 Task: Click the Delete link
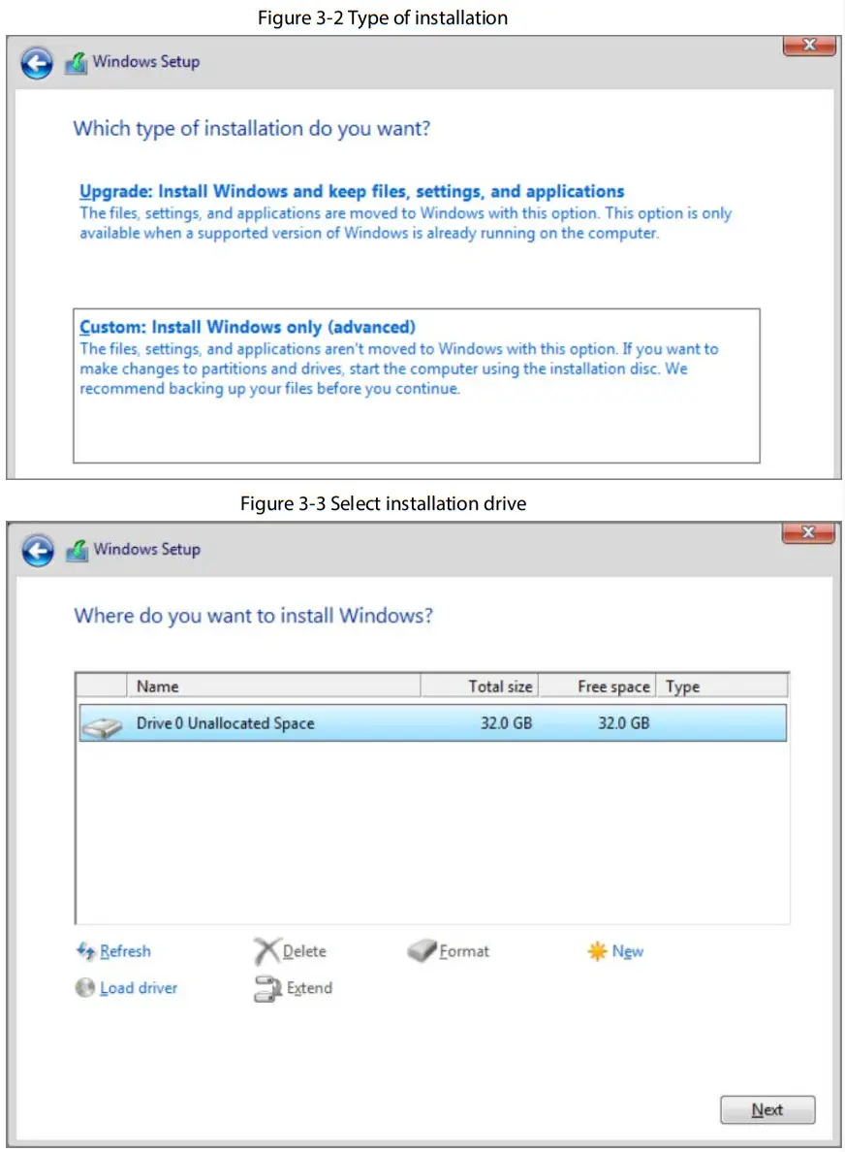click(304, 951)
